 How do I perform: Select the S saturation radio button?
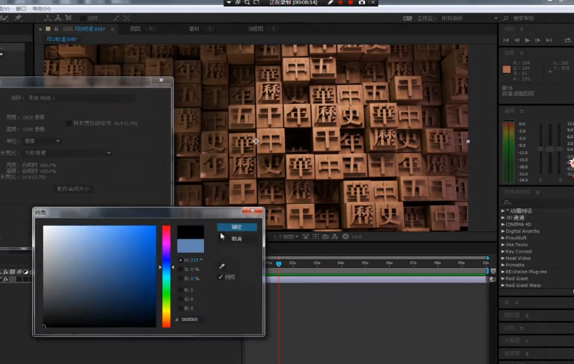181,269
